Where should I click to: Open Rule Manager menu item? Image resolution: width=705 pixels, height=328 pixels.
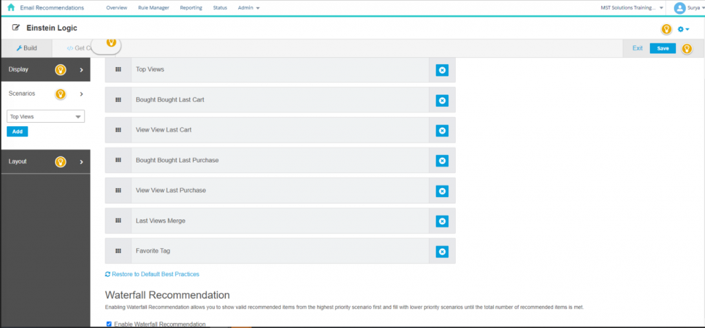point(154,8)
